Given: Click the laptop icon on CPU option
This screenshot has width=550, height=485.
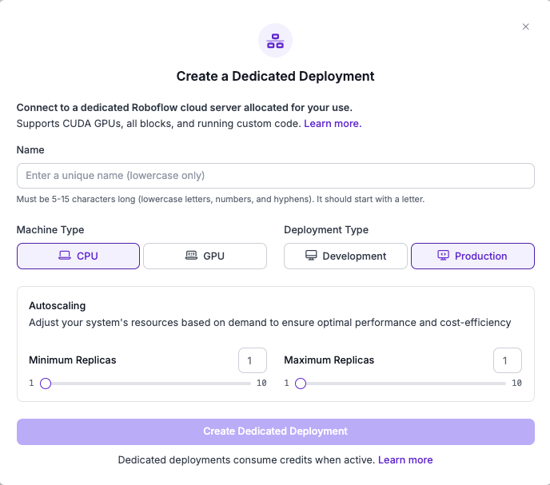Looking at the screenshot, I should coord(65,256).
